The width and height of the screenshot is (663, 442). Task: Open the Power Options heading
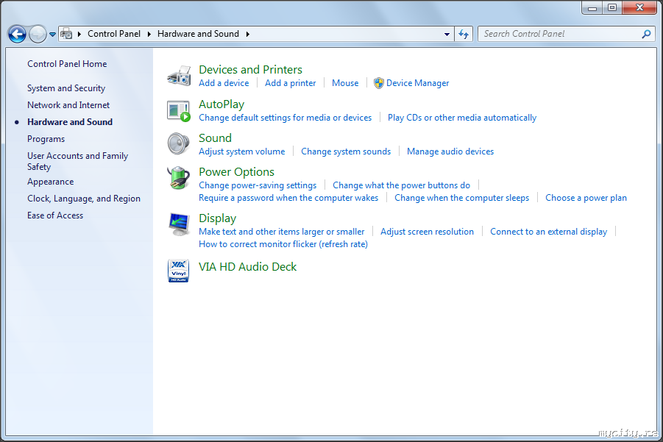pyautogui.click(x=236, y=171)
